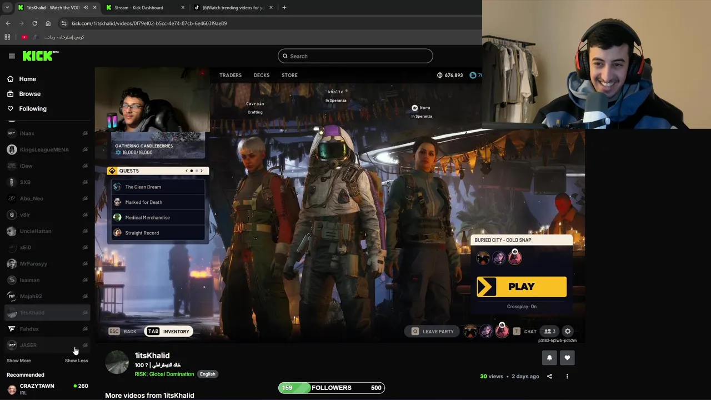Open the Kick hamburger sidebar menu
The height and width of the screenshot is (400, 711).
(12, 56)
